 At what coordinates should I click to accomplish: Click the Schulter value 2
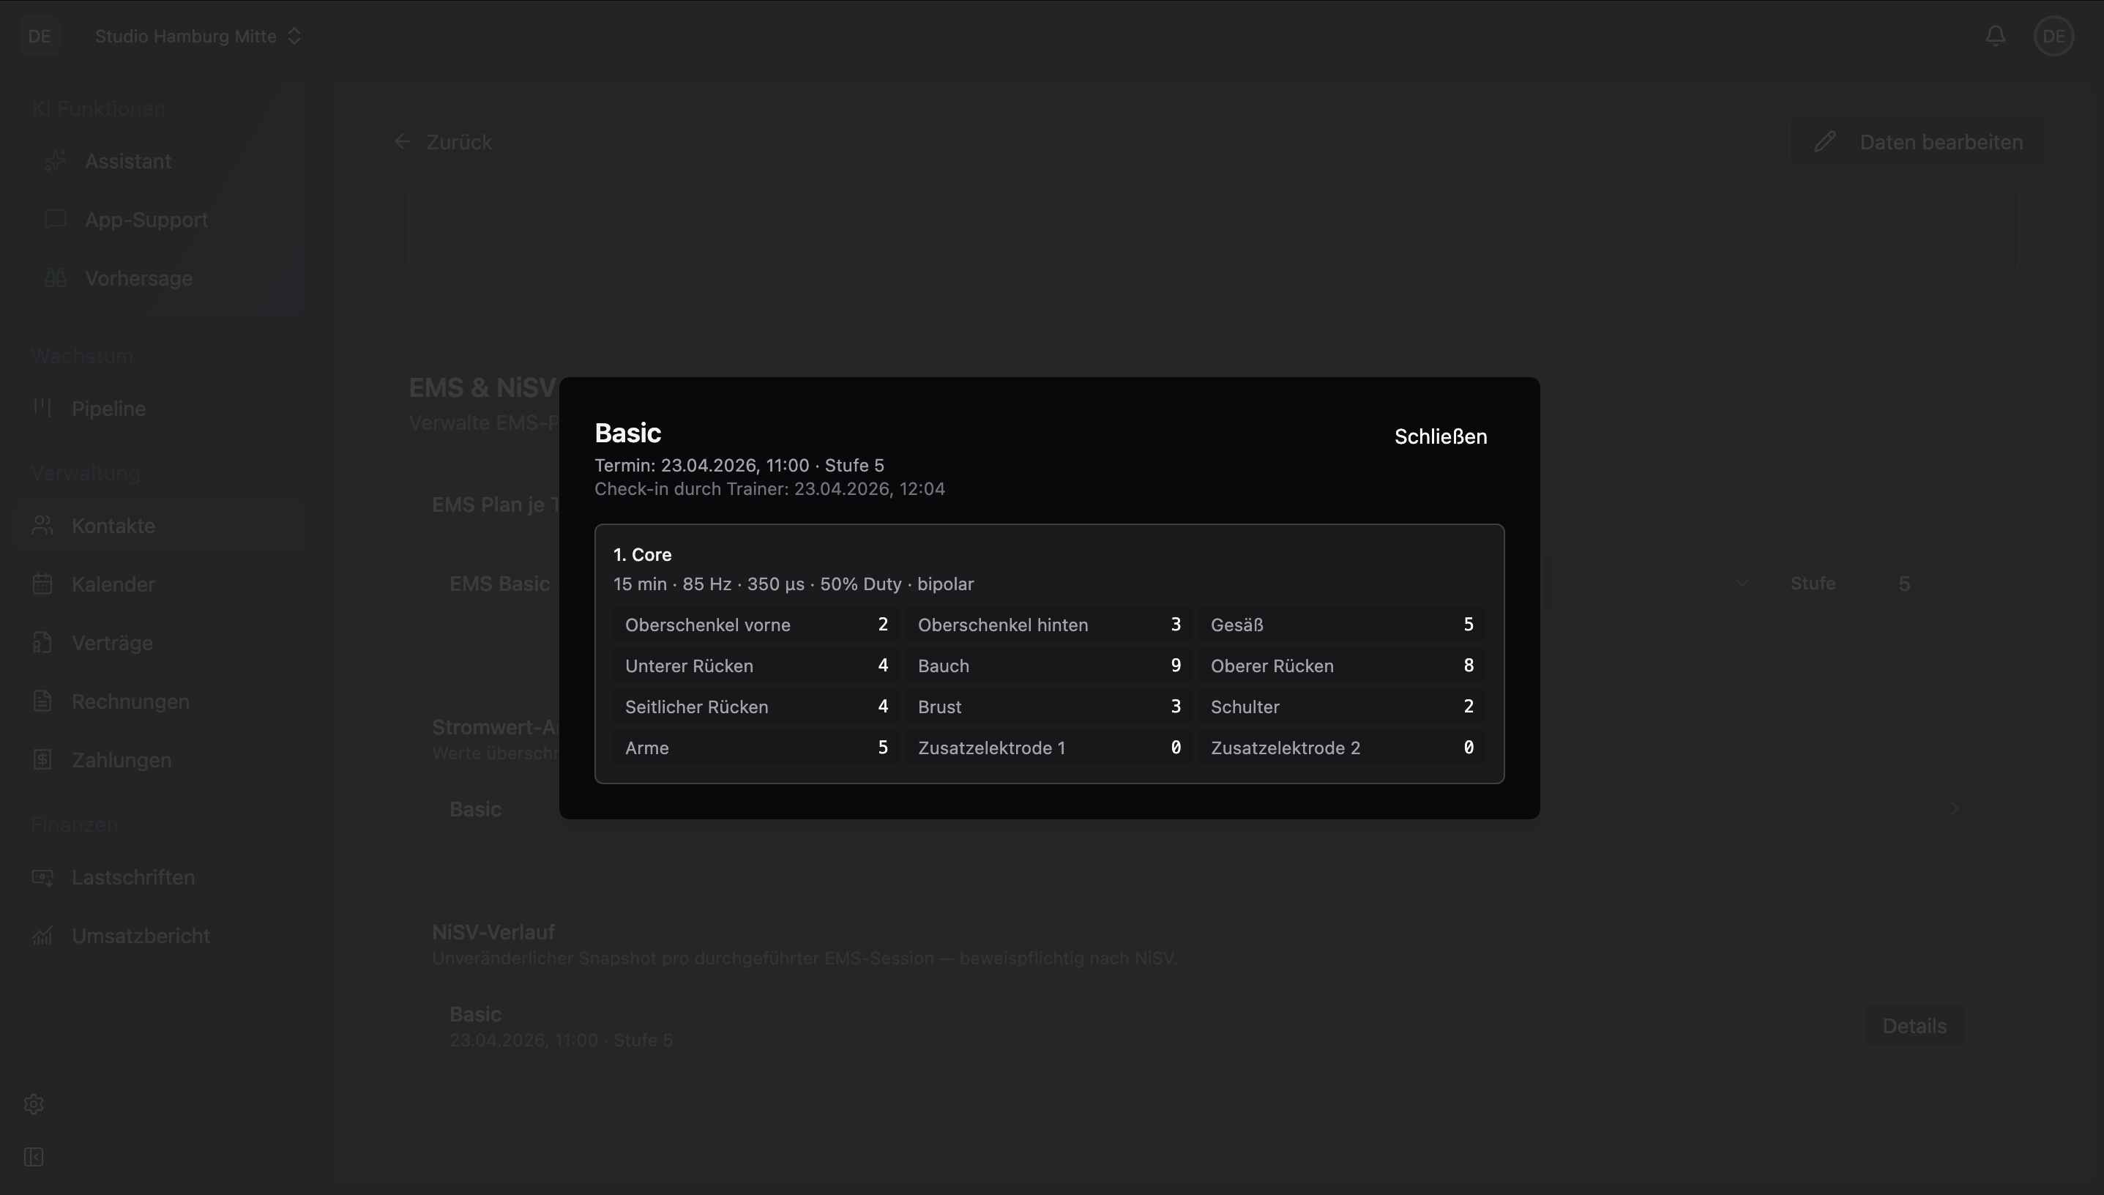coord(1468,707)
